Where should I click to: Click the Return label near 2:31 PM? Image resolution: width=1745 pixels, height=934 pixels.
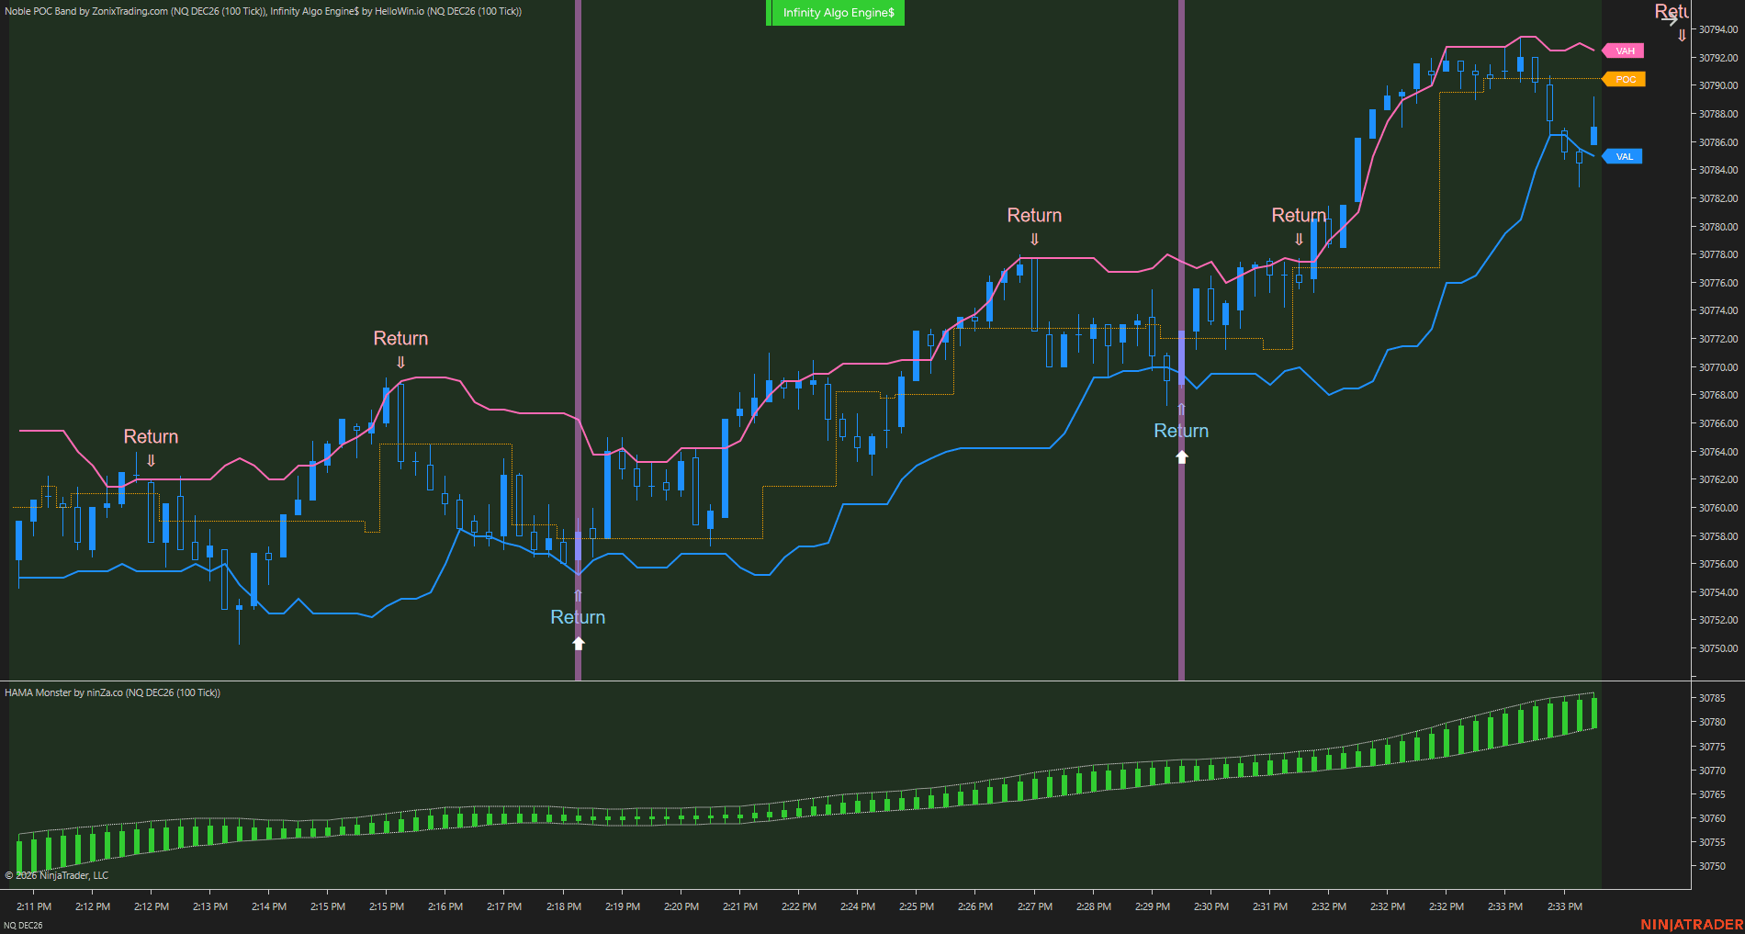pyautogui.click(x=1299, y=215)
